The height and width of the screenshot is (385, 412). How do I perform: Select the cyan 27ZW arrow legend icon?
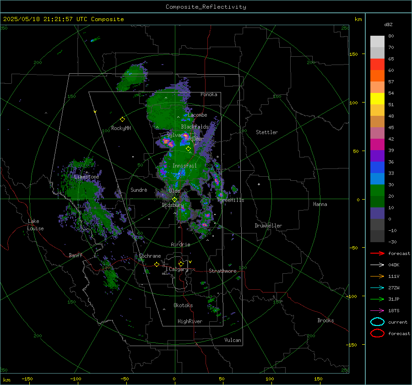377,288
